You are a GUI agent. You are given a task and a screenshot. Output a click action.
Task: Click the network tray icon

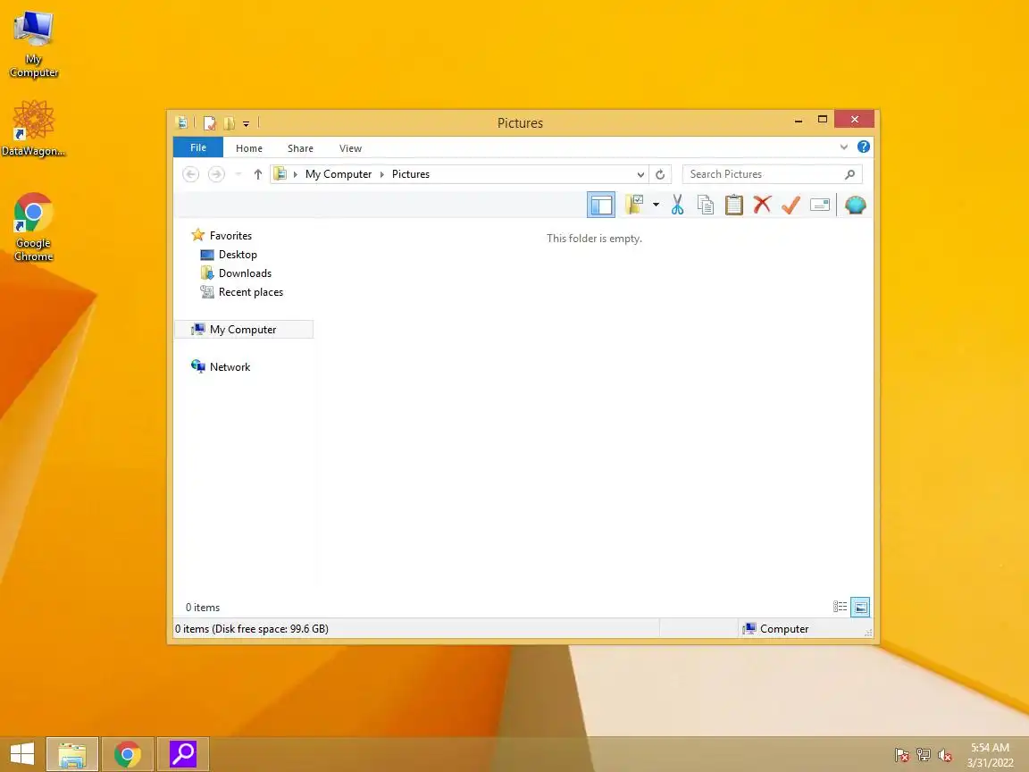(924, 756)
